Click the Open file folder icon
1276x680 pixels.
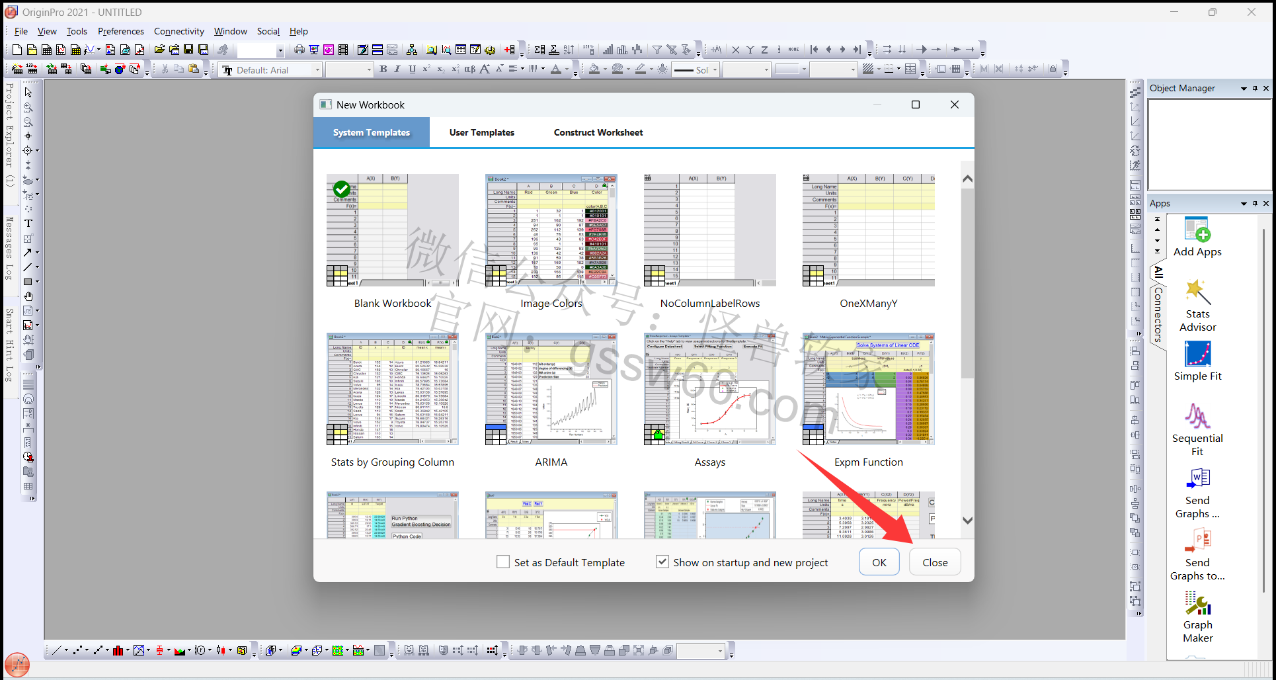(x=159, y=50)
